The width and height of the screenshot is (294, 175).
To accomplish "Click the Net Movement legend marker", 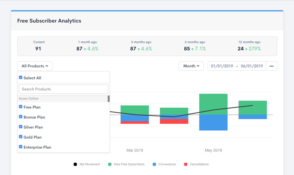I will point(75,164).
